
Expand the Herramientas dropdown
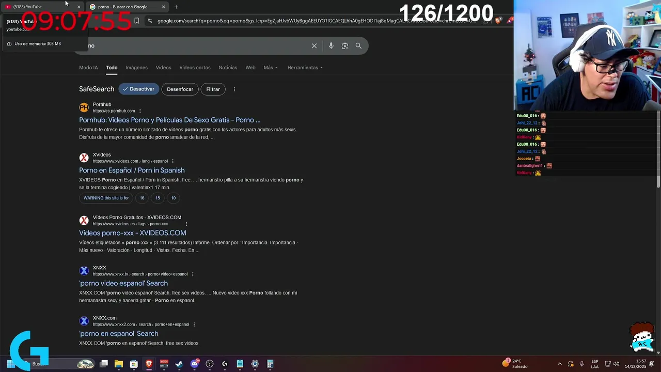pyautogui.click(x=305, y=68)
